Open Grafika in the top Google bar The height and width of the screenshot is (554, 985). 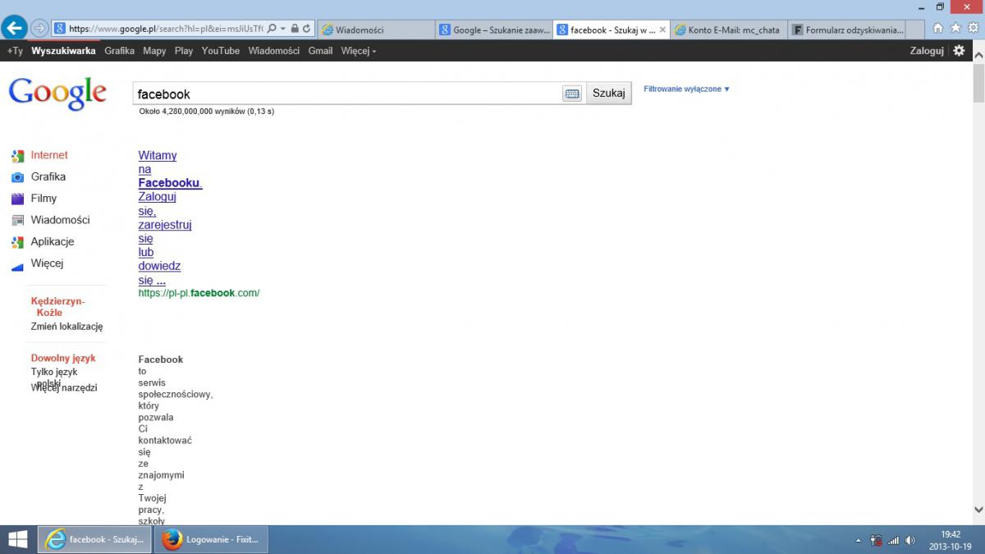click(119, 51)
